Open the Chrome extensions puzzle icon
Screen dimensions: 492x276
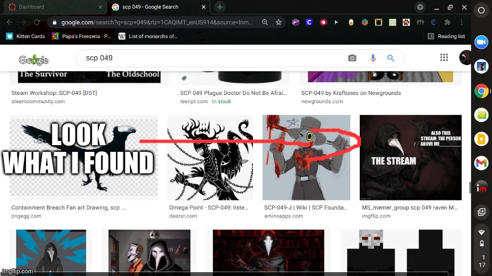(448, 23)
